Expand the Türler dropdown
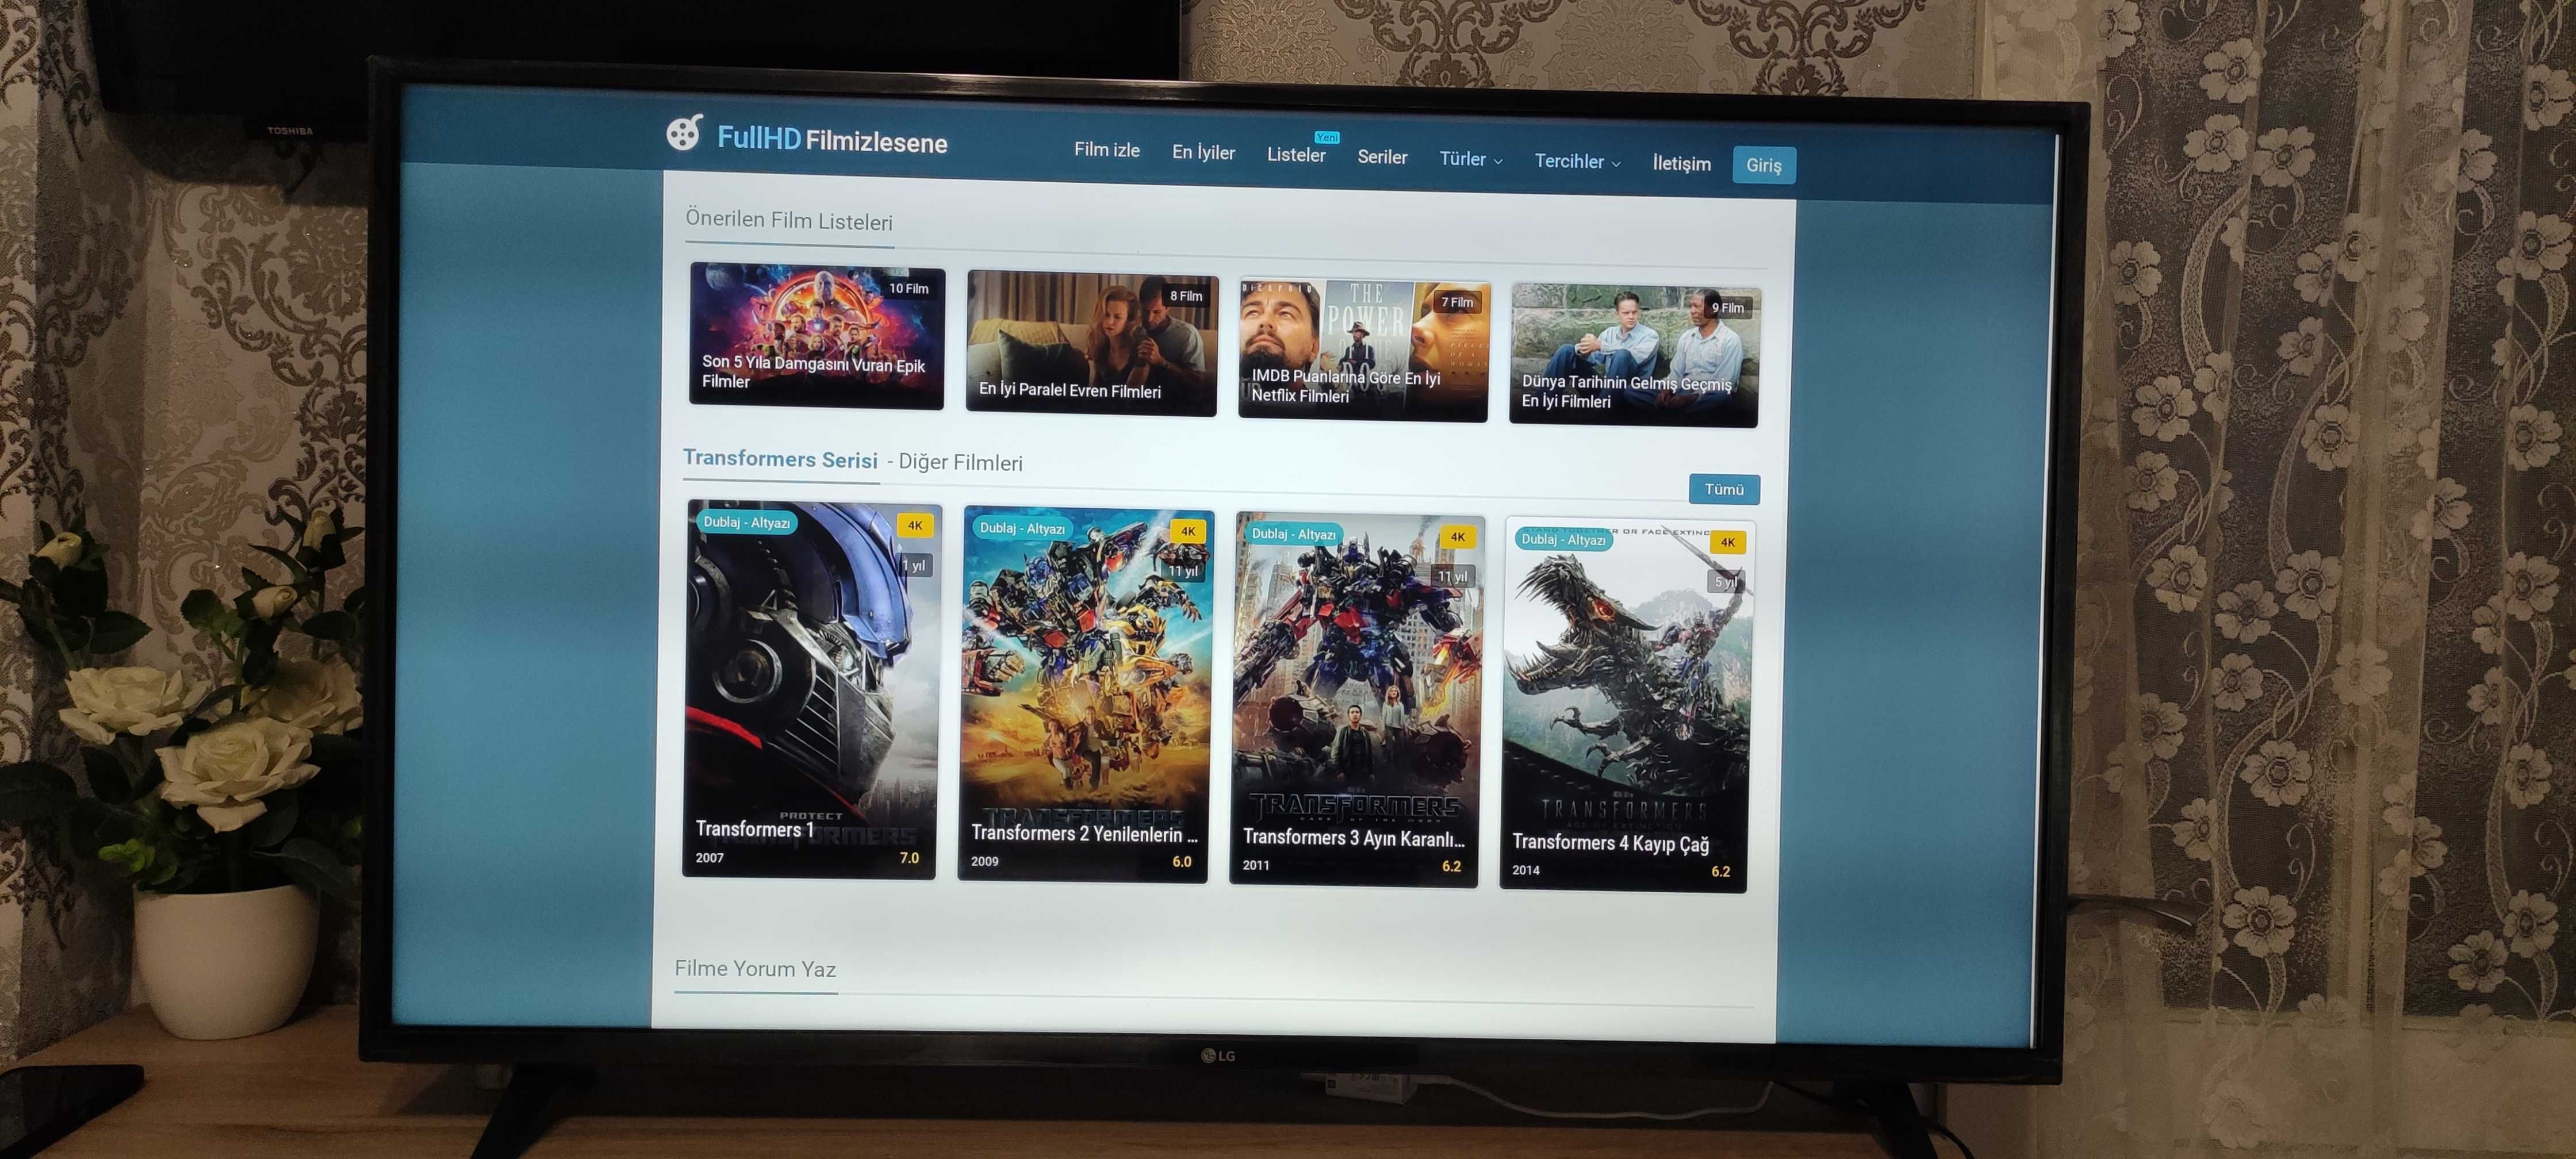The height and width of the screenshot is (1159, 2576). tap(1470, 159)
